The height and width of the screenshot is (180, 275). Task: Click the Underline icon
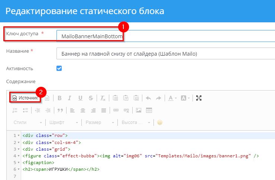pyautogui.click(x=80, y=98)
